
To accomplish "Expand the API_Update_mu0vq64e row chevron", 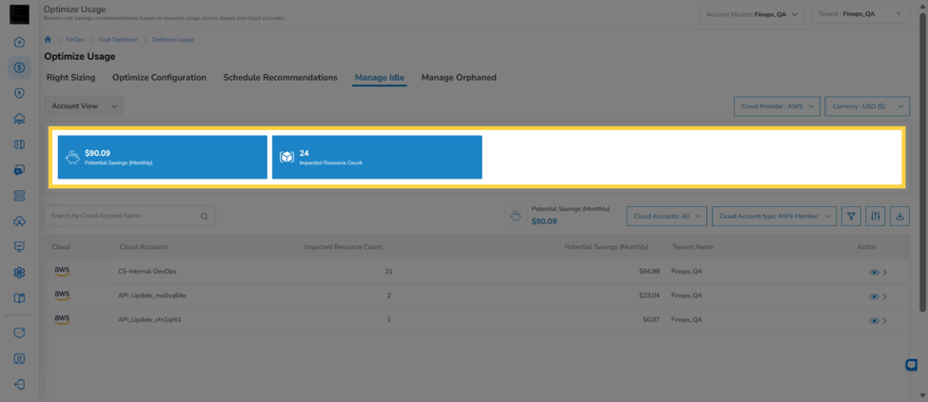I will pyautogui.click(x=885, y=297).
